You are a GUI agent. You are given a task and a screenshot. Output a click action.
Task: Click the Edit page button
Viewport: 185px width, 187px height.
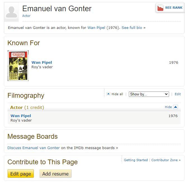click(21, 174)
